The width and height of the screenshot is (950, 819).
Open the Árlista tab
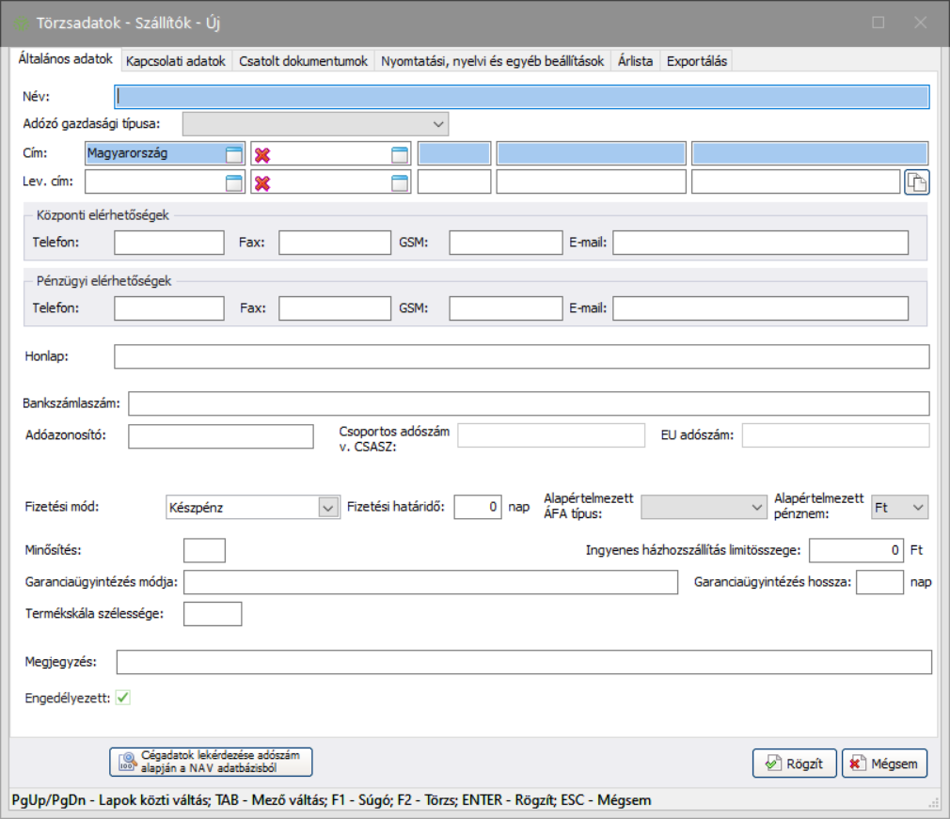pyautogui.click(x=635, y=61)
